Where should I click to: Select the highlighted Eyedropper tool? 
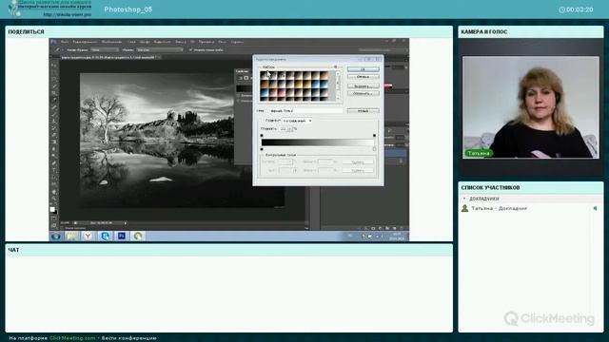tap(54, 100)
